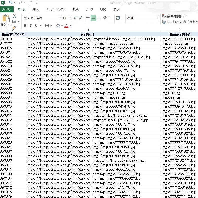
Task: Select the 画像url header cell
Action: [94, 34]
